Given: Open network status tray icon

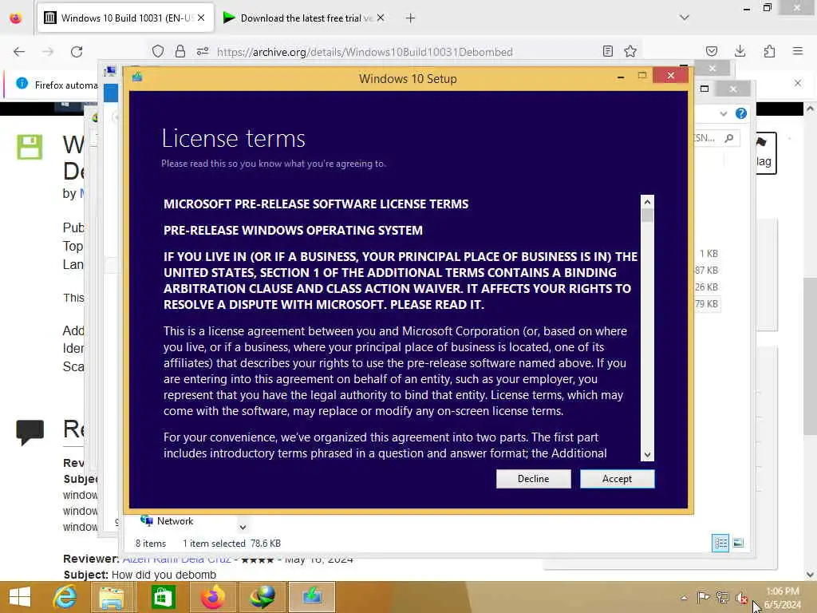Looking at the screenshot, I should click(722, 597).
